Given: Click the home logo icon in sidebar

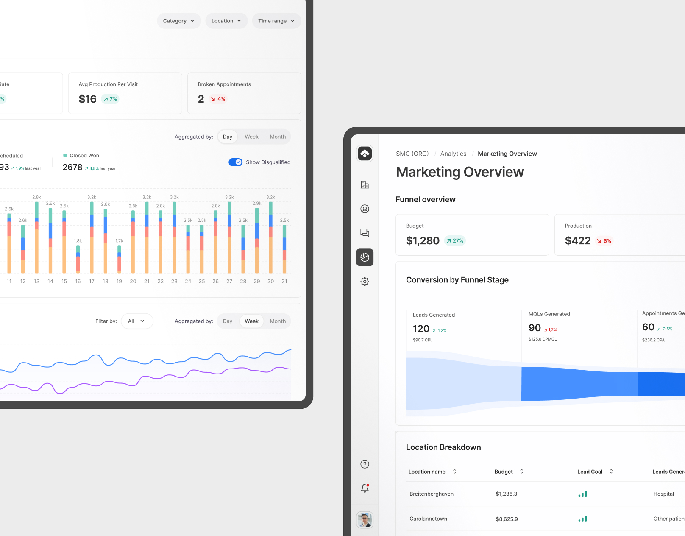Looking at the screenshot, I should point(365,154).
